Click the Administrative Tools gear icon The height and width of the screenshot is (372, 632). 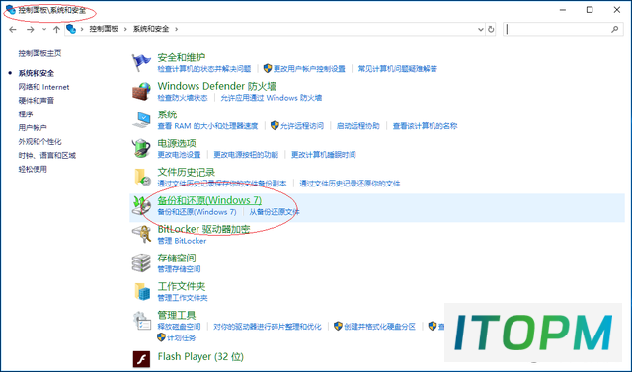(142, 321)
